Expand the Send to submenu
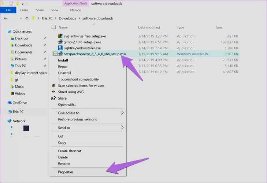267x183 pixels. (x=122, y=128)
